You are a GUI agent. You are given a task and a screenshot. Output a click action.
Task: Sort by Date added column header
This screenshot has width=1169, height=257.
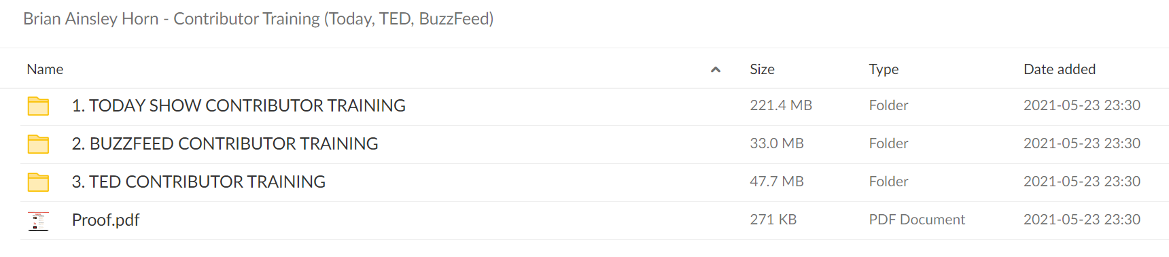tap(1060, 69)
